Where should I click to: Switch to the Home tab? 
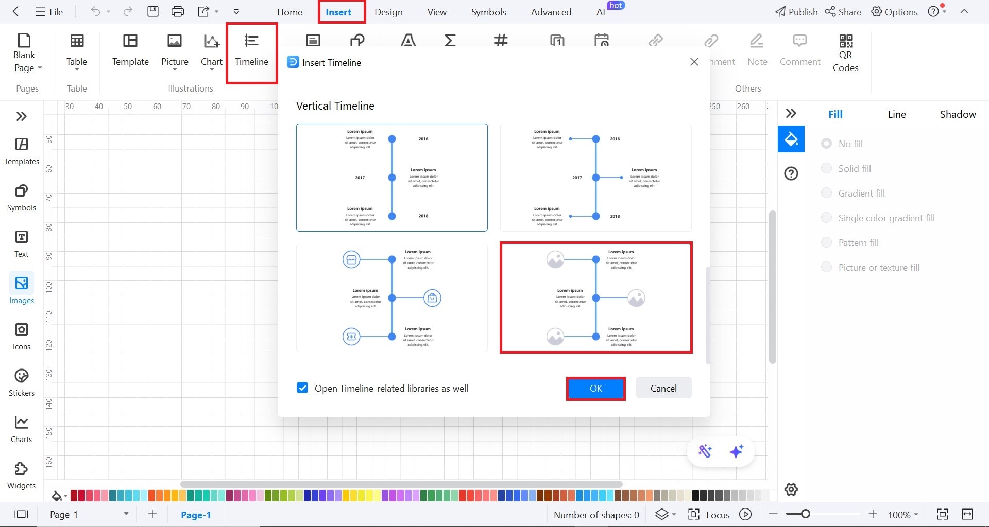289,12
